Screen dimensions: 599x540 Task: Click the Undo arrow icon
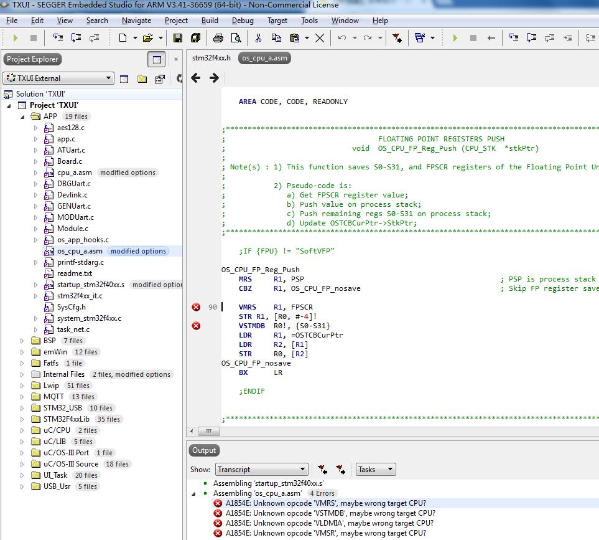pyautogui.click(x=342, y=38)
